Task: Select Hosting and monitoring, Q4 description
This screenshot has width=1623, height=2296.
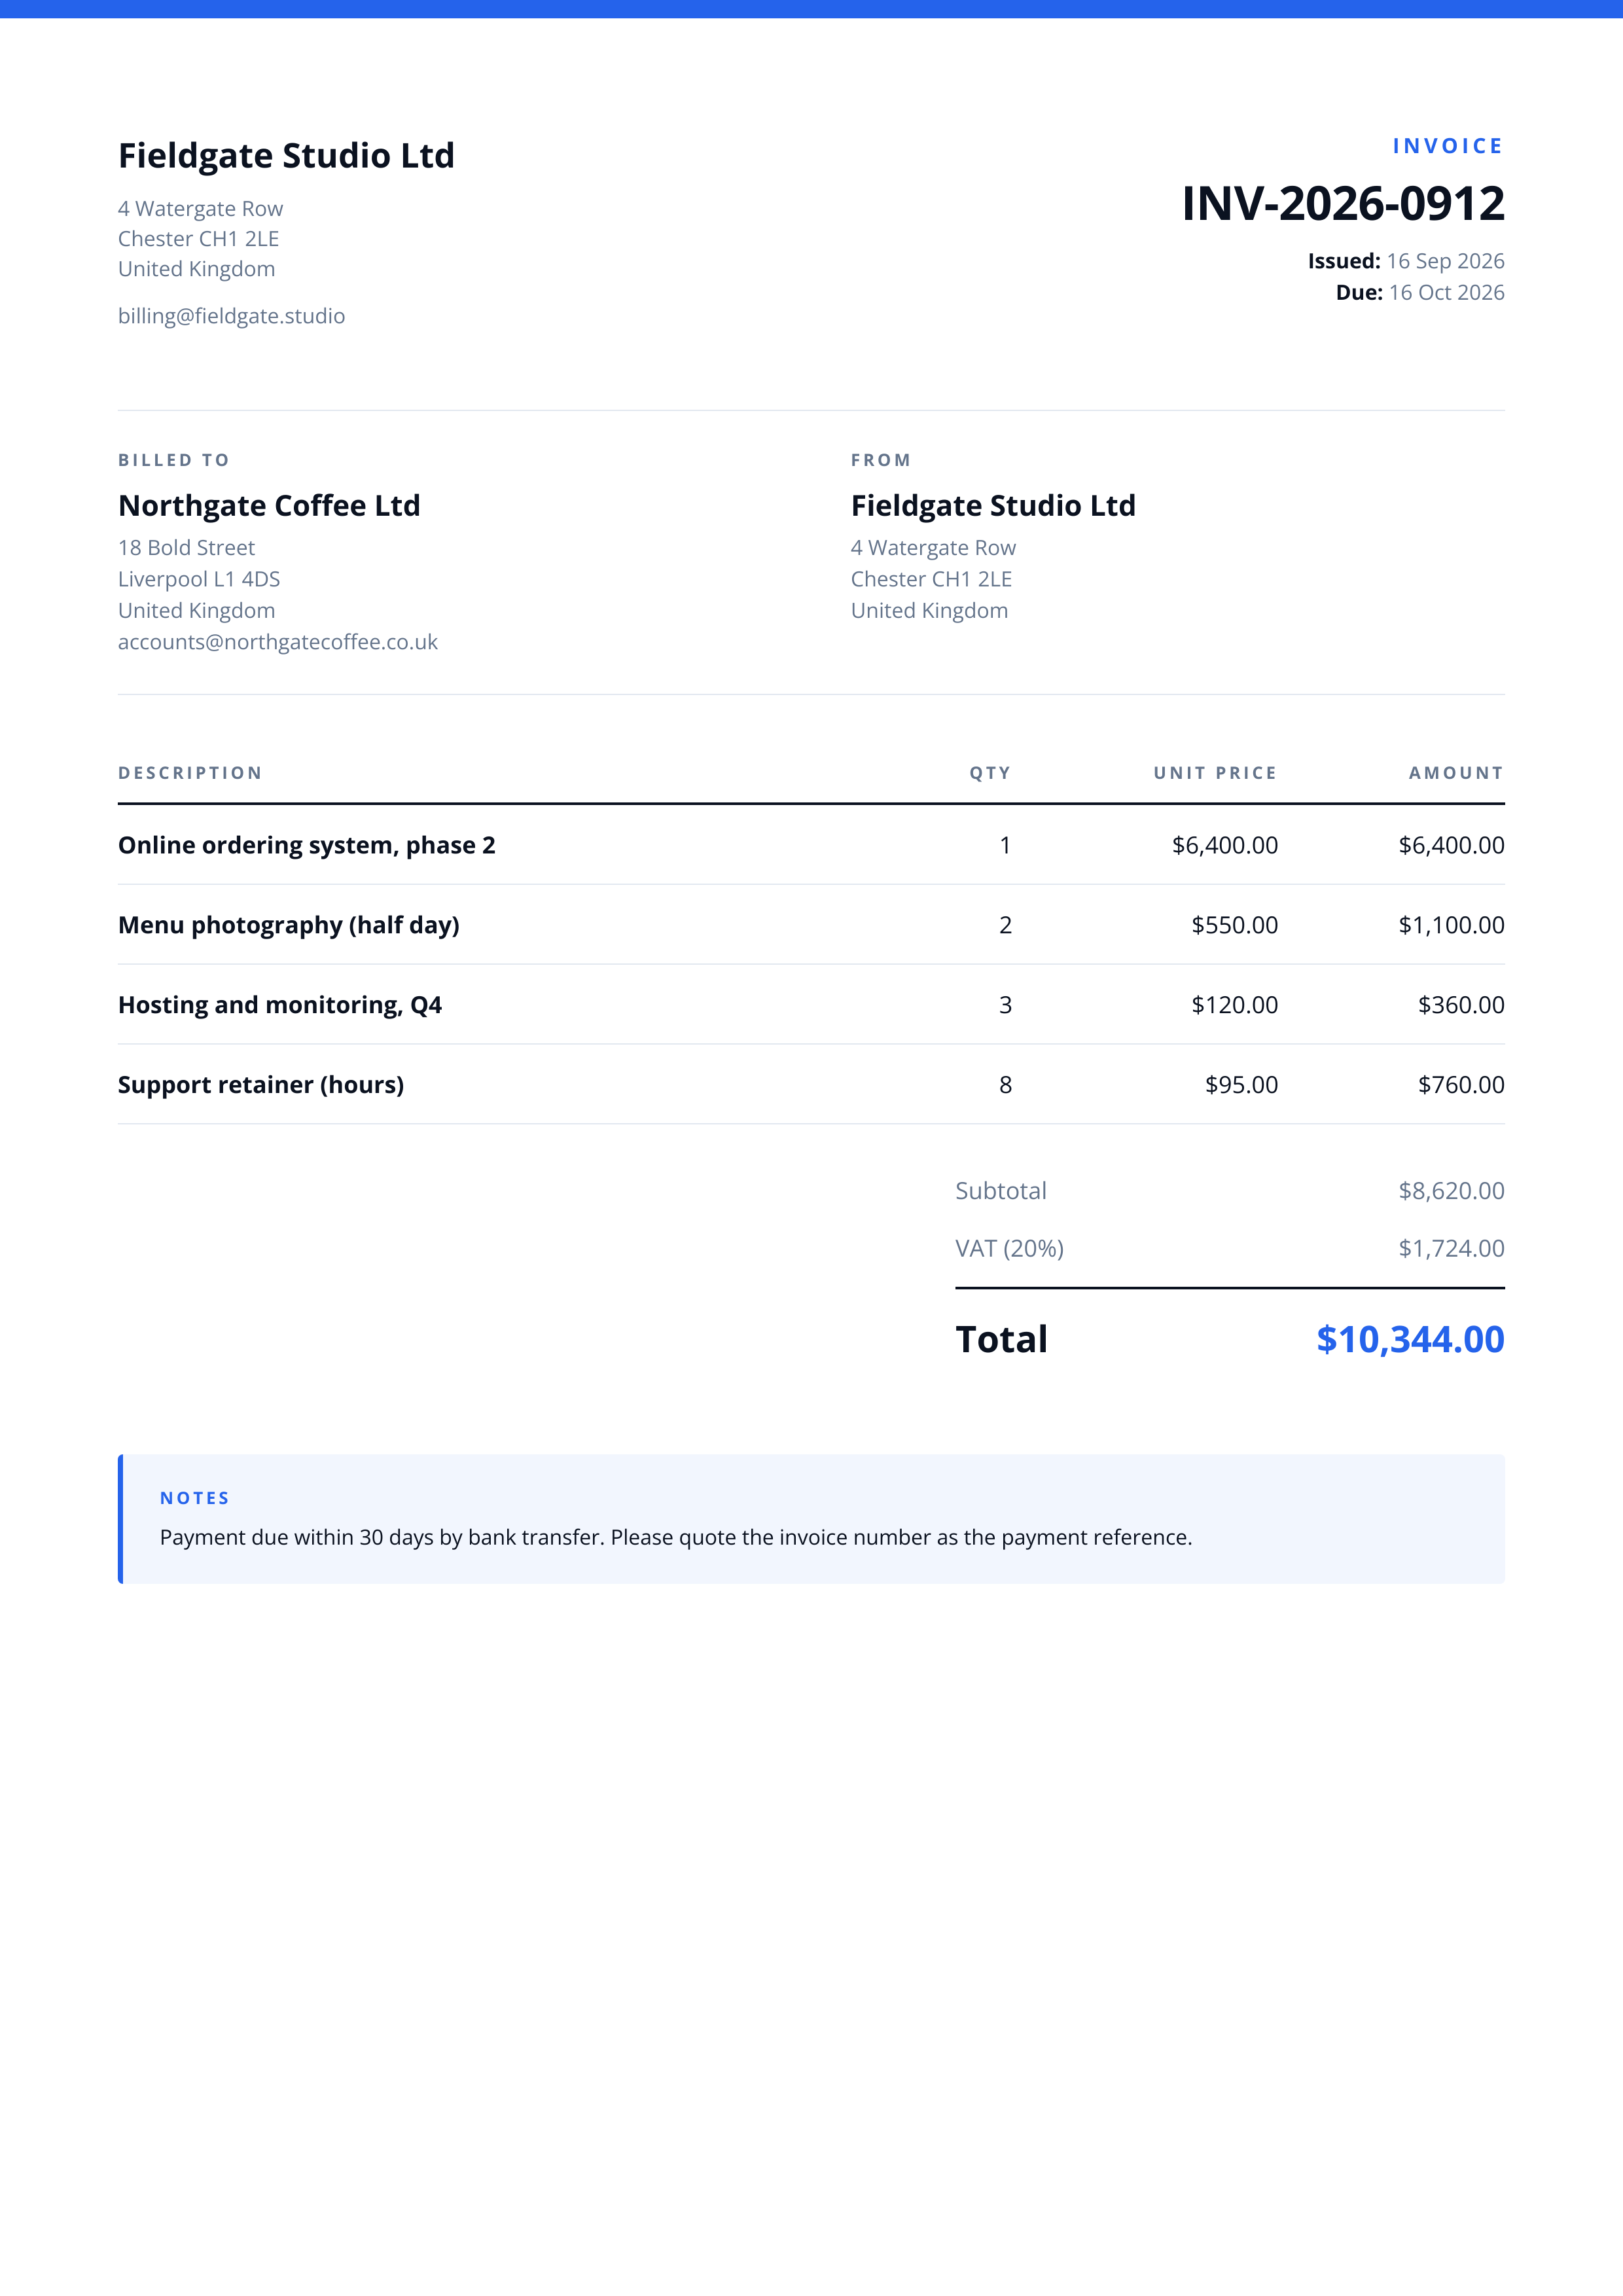Action: click(280, 1005)
